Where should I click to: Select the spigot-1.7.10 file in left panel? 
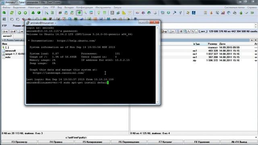(13, 54)
